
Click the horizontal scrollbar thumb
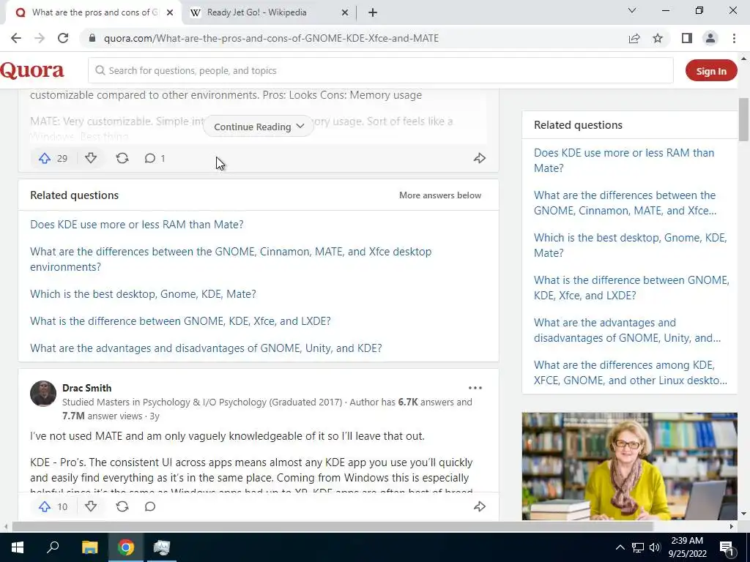click(333, 526)
